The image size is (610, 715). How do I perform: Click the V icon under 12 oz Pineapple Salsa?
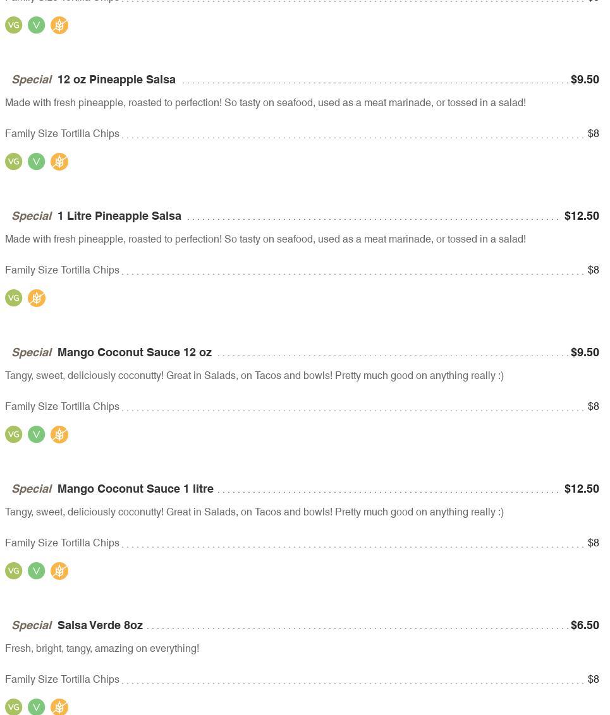pos(37,162)
